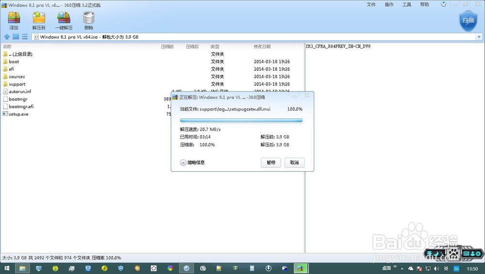Click the 解压到 (Extract to) toolbar icon
This screenshot has width=485, height=274.
pos(39,20)
